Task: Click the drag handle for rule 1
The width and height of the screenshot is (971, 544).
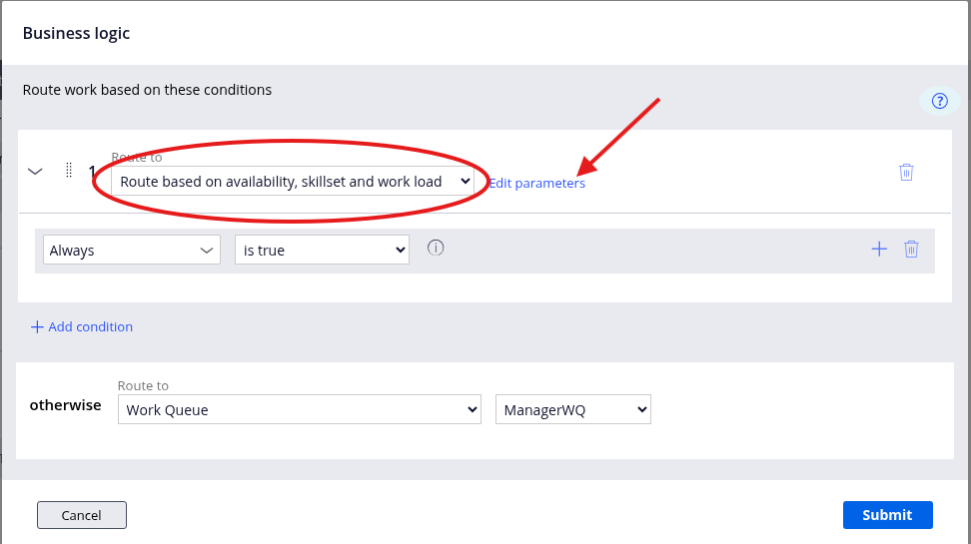Action: tap(69, 171)
